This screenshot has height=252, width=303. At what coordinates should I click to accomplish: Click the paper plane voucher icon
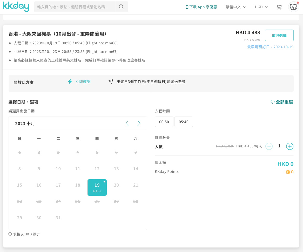click(x=111, y=82)
